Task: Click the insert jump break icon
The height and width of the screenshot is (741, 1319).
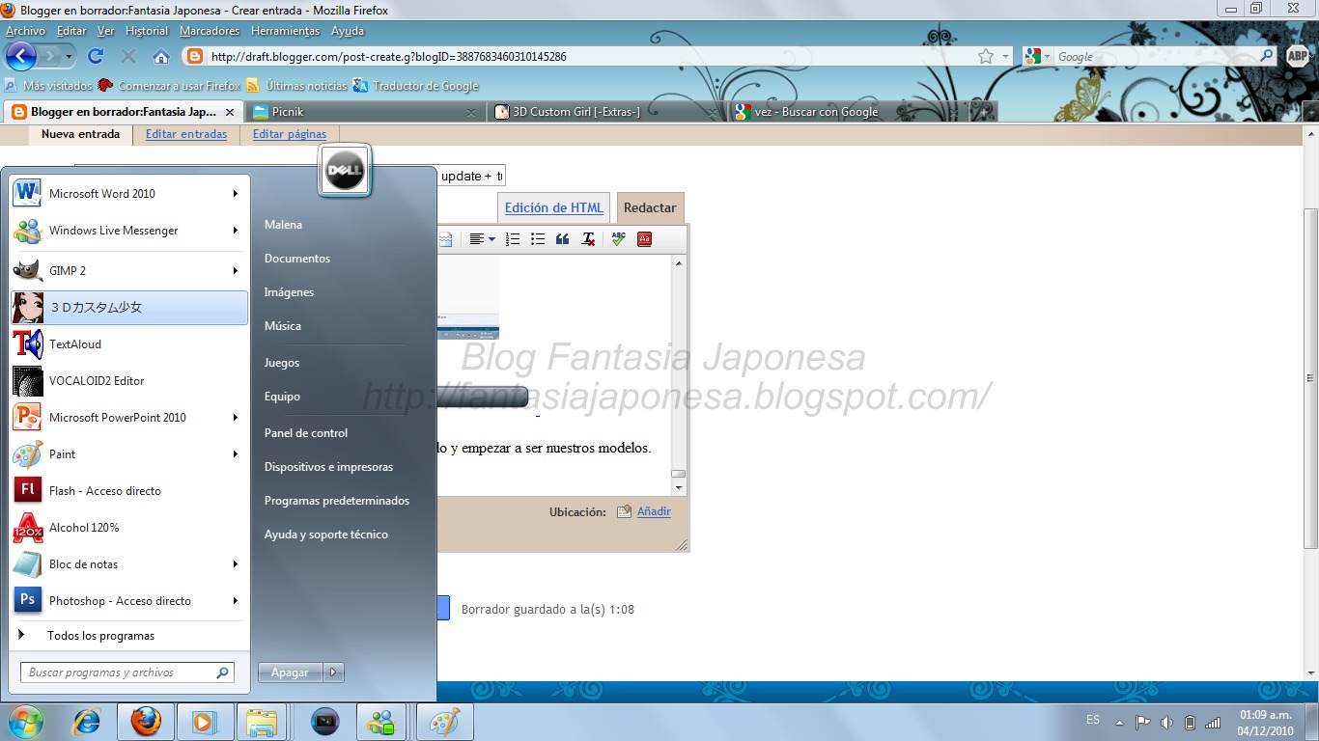Action: point(445,239)
